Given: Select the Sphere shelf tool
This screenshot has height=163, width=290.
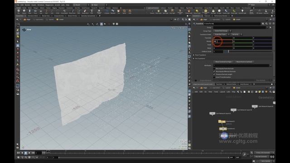Looking at the screenshot, I should (x=24, y=11).
